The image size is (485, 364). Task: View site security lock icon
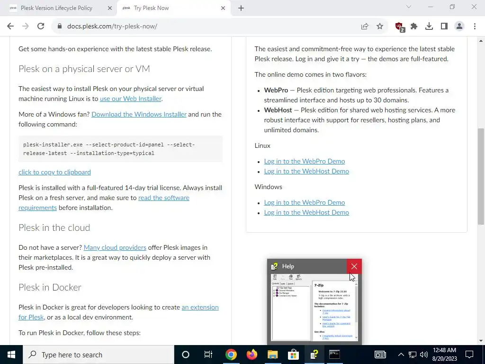click(x=60, y=27)
